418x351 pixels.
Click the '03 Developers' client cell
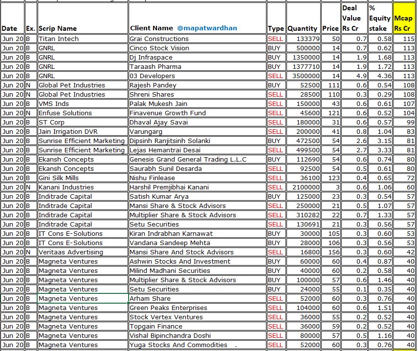[198, 76]
